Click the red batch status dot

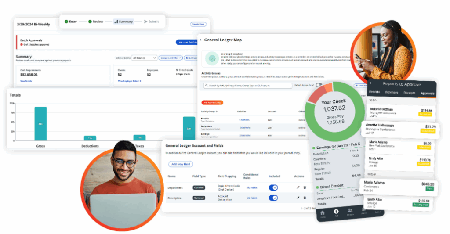22,44
